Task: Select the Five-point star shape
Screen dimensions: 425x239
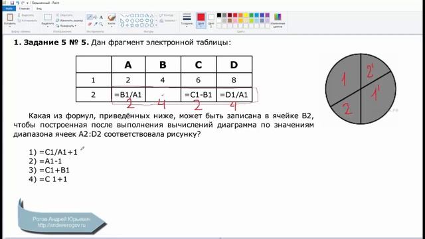Action: pos(132,25)
